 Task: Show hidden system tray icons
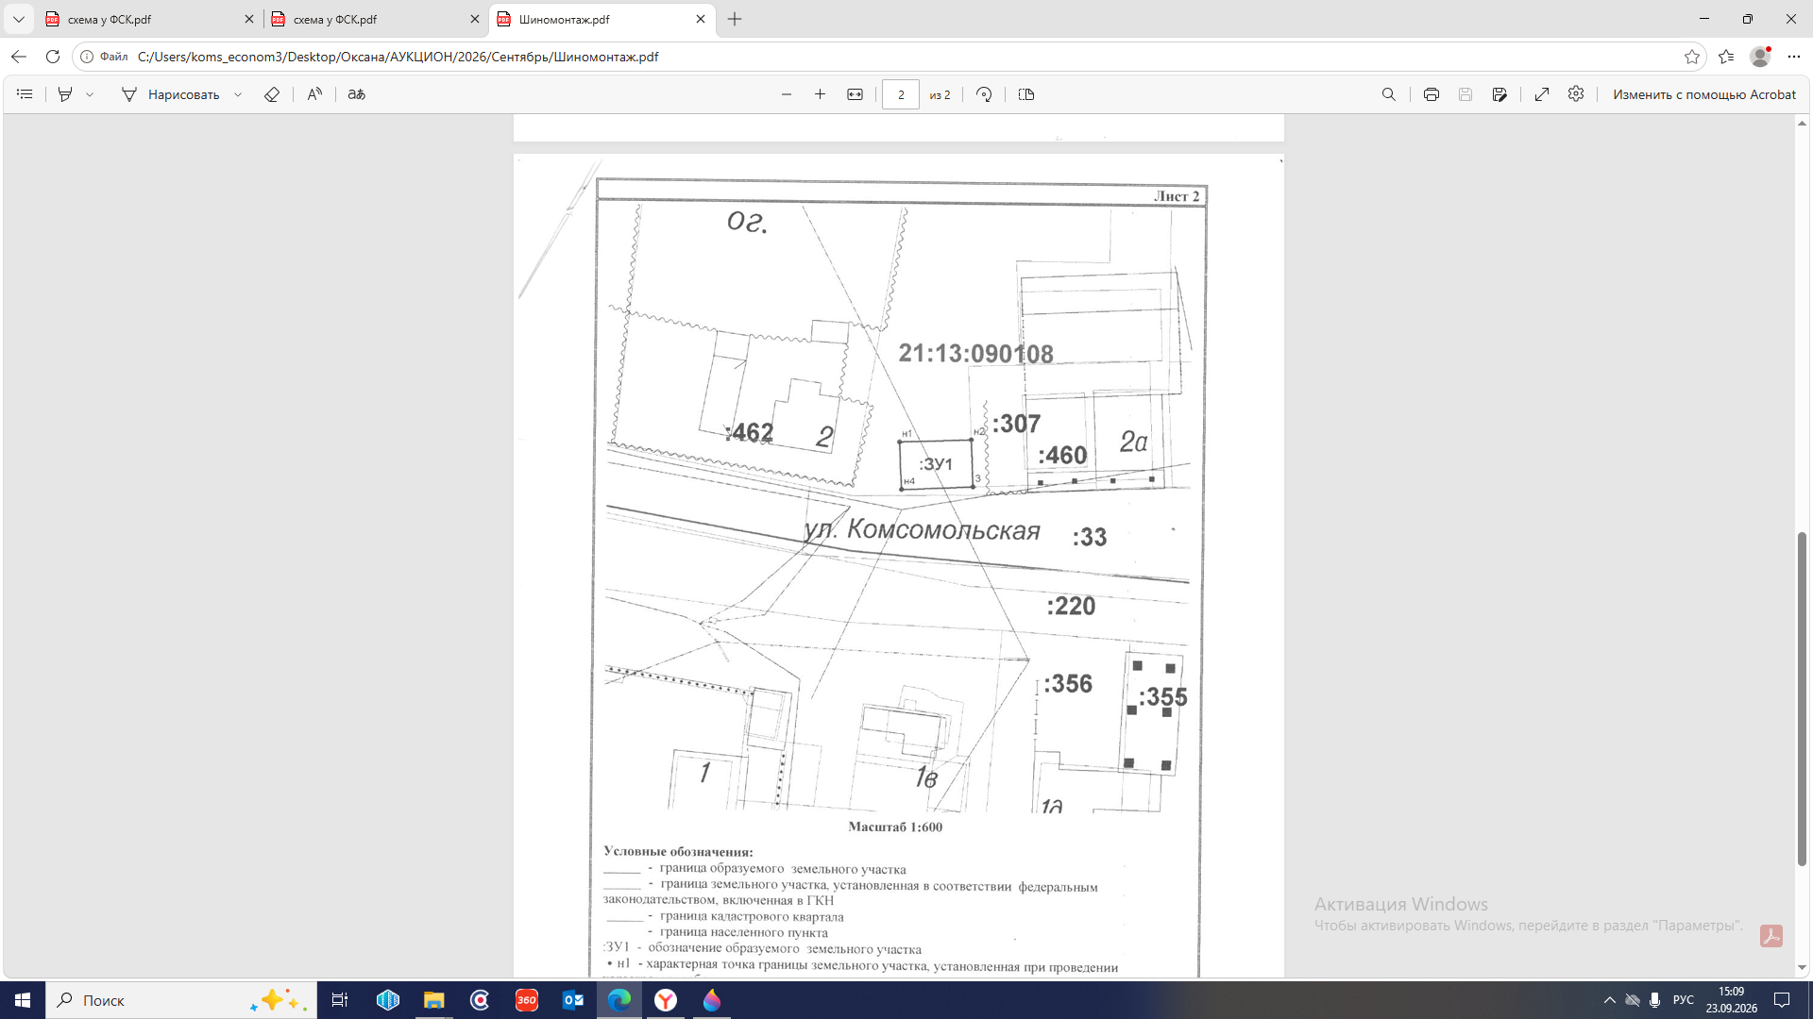1610,1000
